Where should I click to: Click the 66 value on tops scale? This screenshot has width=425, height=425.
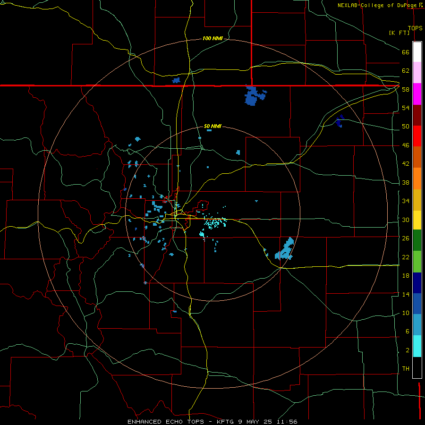click(x=406, y=52)
